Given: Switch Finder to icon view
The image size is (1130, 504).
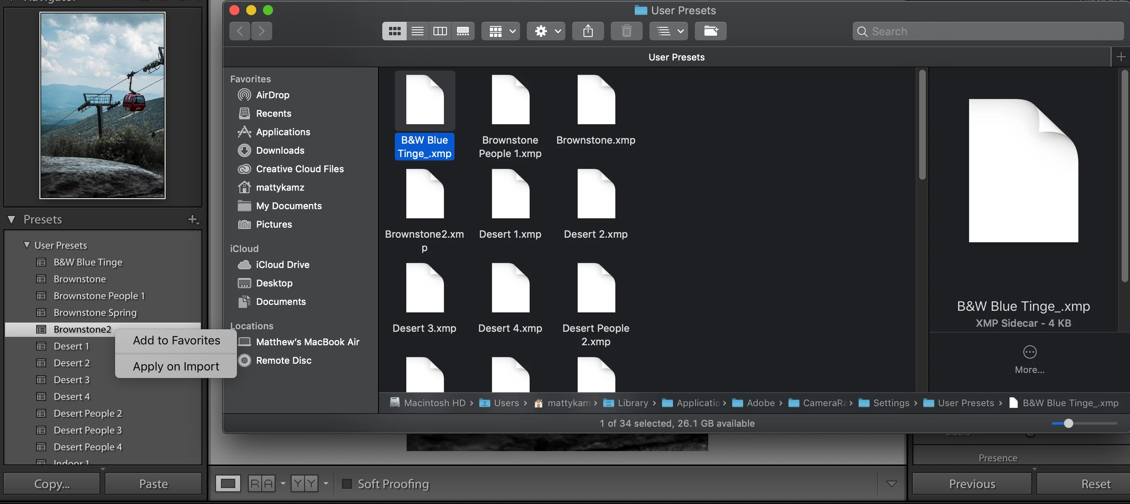Looking at the screenshot, I should [394, 31].
